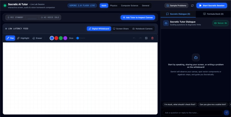The width and height of the screenshot is (231, 117).
Task: Clear canvas with red trash icon
Action: point(152,38)
